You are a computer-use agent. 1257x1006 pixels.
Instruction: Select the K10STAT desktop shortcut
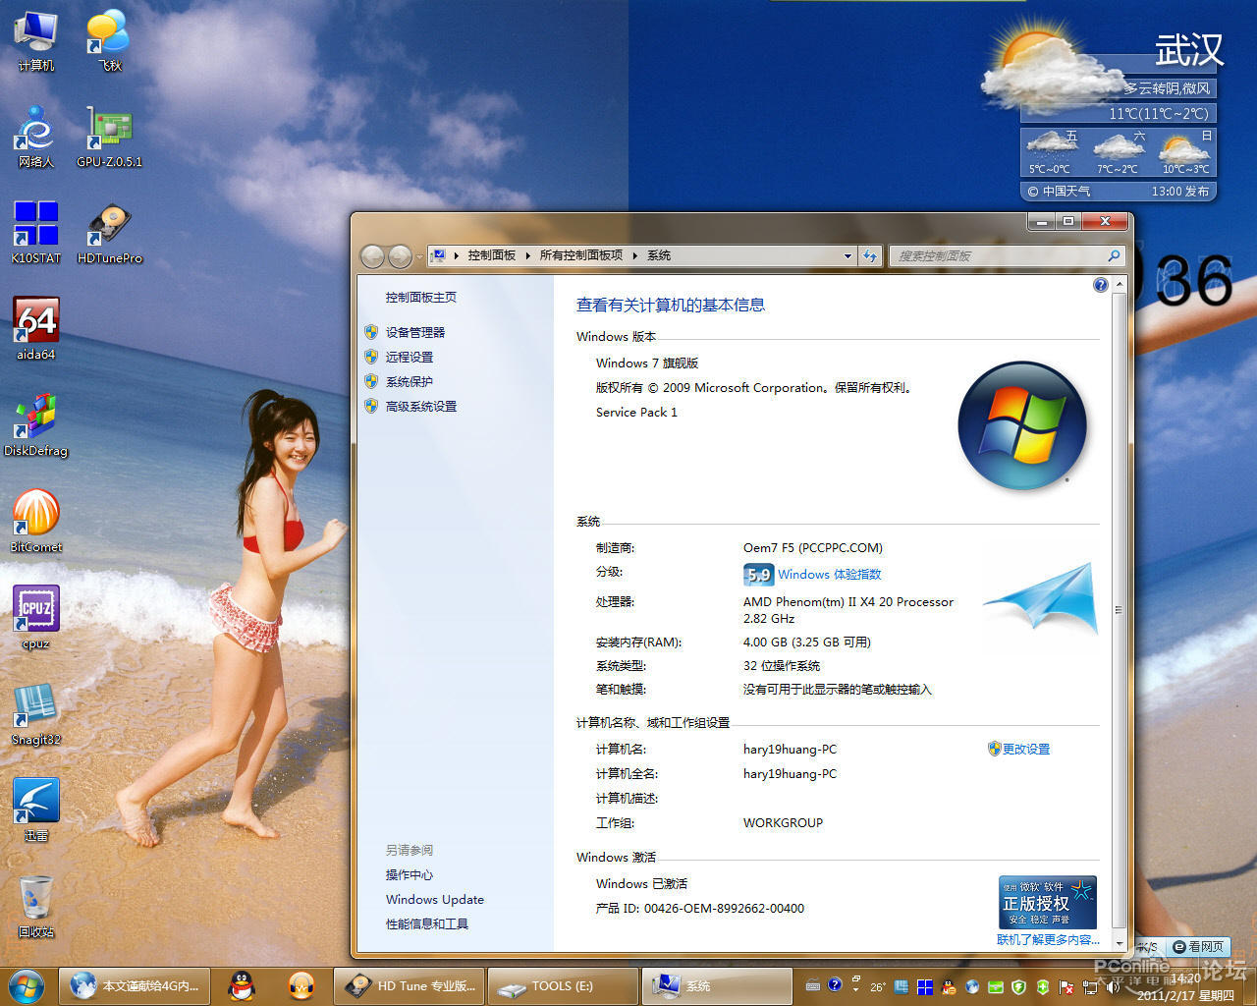tap(35, 232)
